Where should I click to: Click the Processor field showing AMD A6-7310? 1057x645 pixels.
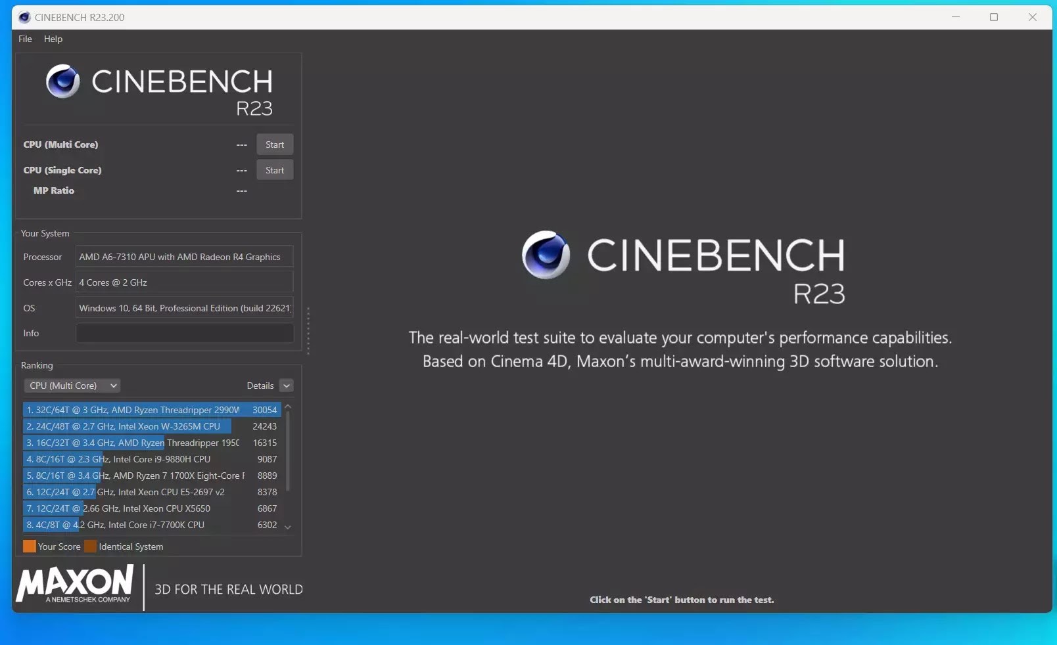tap(184, 257)
